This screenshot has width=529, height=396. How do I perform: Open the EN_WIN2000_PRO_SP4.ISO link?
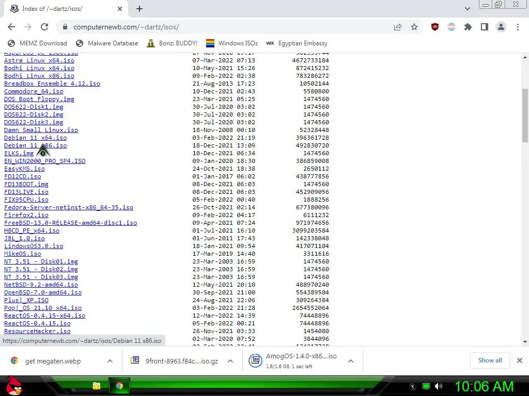[x=44, y=161]
